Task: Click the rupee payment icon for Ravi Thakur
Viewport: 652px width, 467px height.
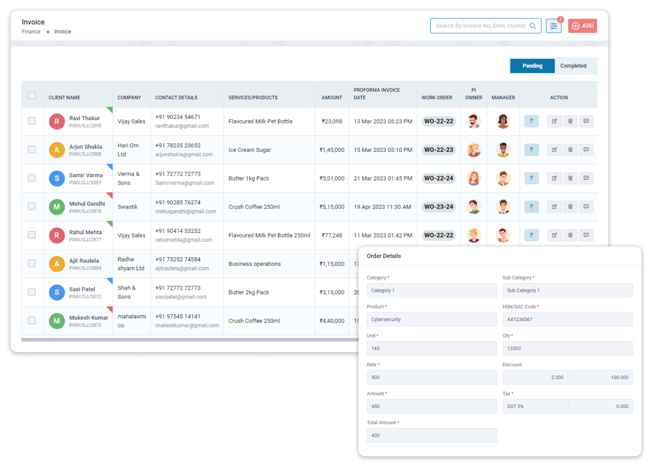Action: [x=531, y=121]
